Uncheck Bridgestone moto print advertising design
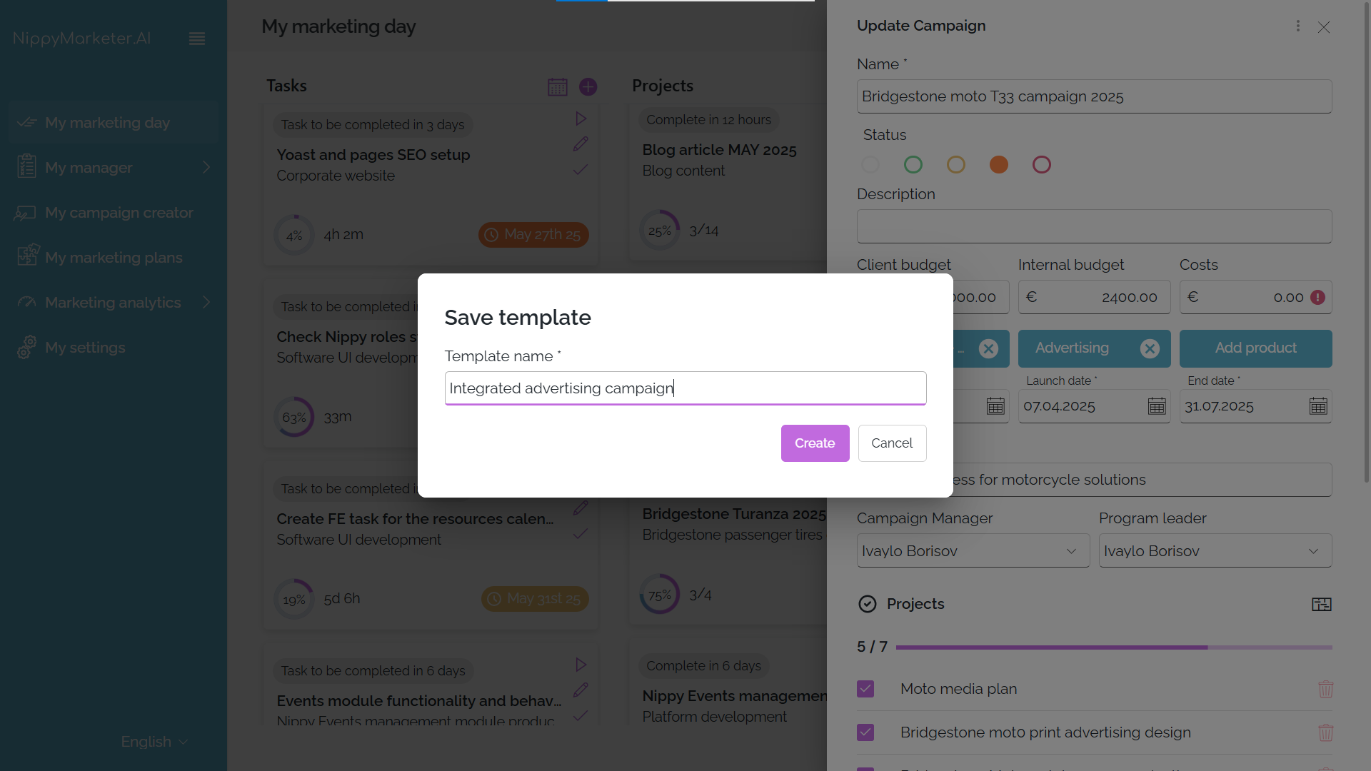Screen dimensions: 1371x771 pos(865,732)
